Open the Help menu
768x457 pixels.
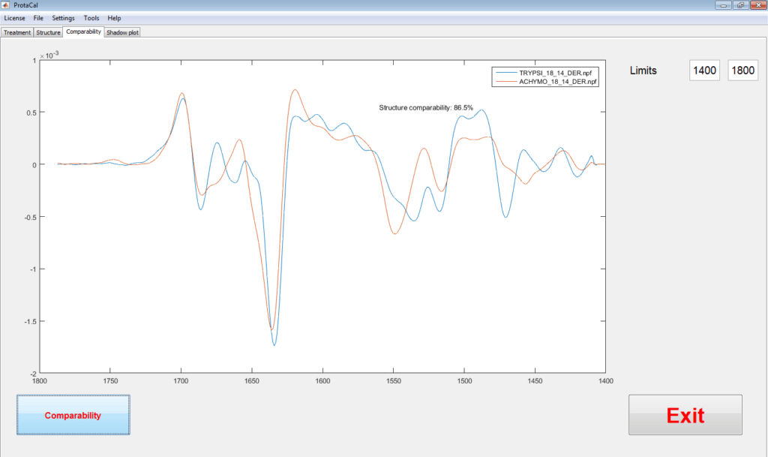(x=114, y=18)
